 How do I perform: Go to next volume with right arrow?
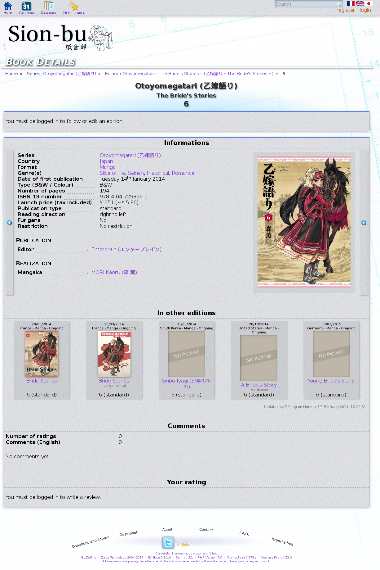click(x=364, y=223)
